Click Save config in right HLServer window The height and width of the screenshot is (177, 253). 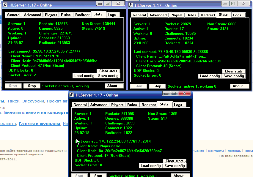[234, 76]
